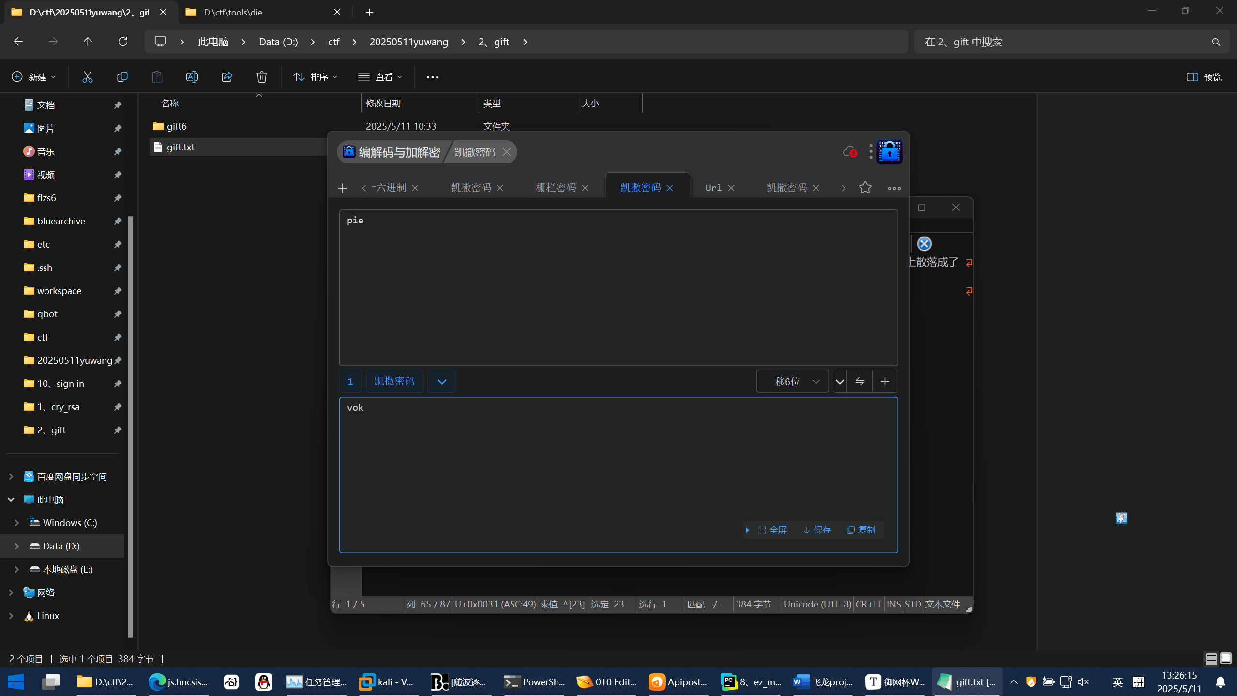Screen dimensions: 1237x696
Task: Add a new tab with plus icon
Action: click(x=343, y=188)
